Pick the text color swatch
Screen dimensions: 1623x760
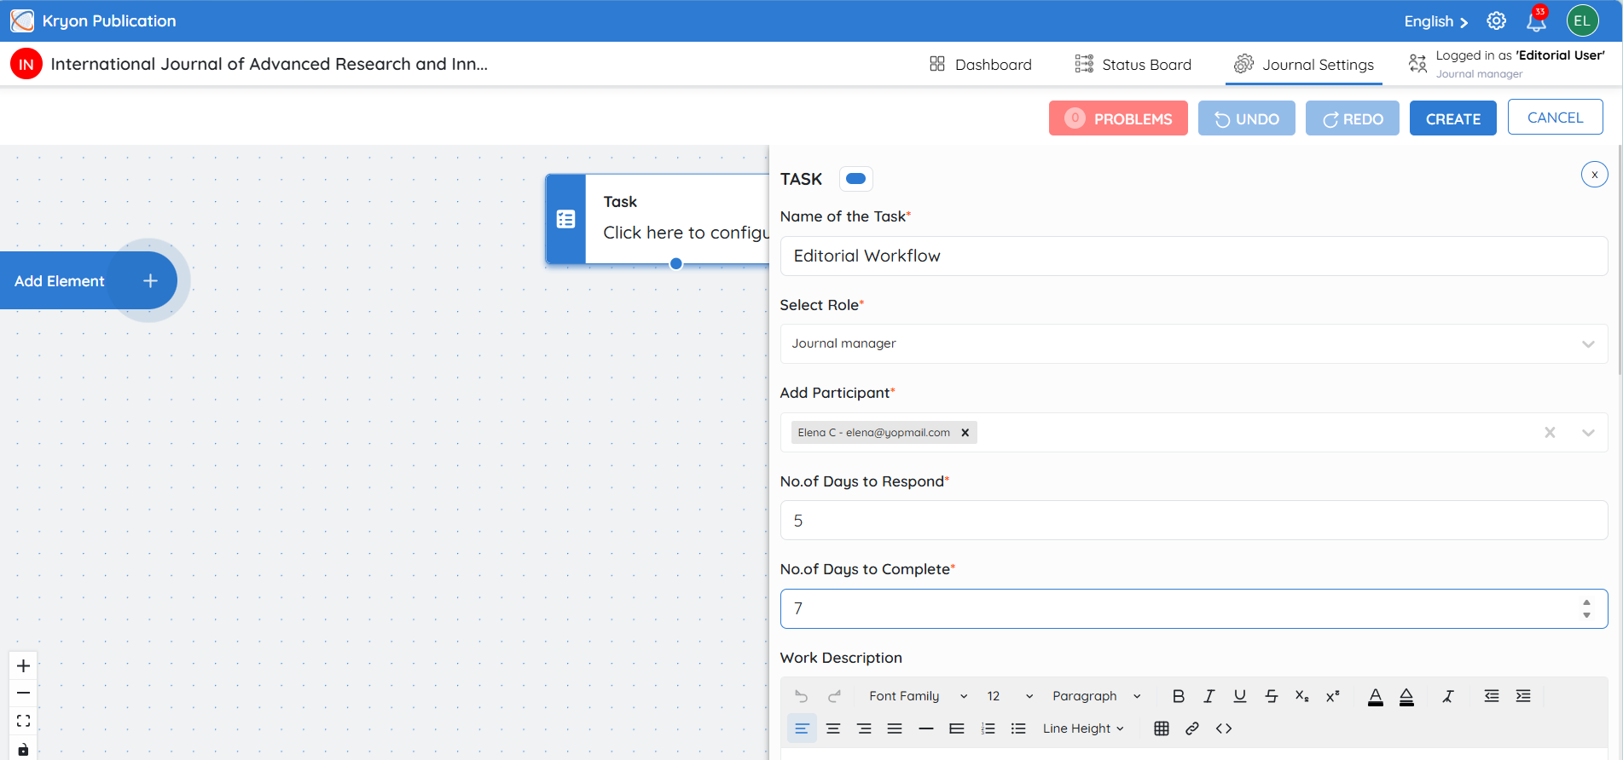coord(1376,697)
